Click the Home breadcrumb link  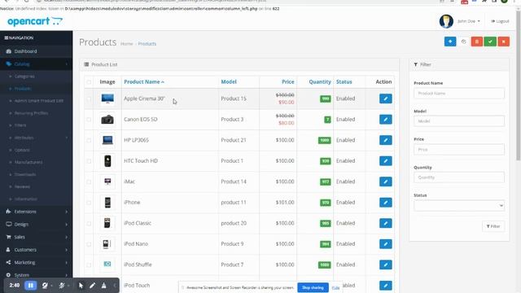(x=126, y=44)
